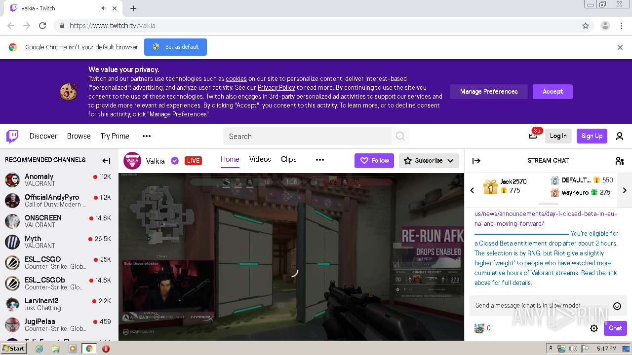Open the Windows Start menu
The height and width of the screenshot is (355, 632).
pos(14,349)
